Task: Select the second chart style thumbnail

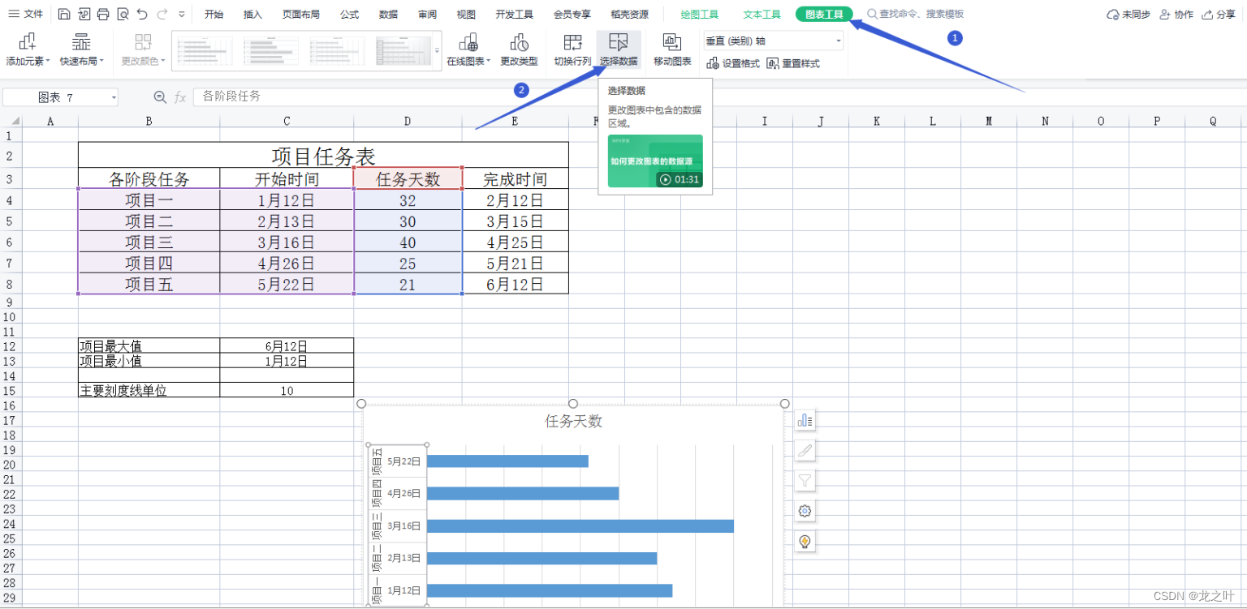Action: (x=271, y=51)
